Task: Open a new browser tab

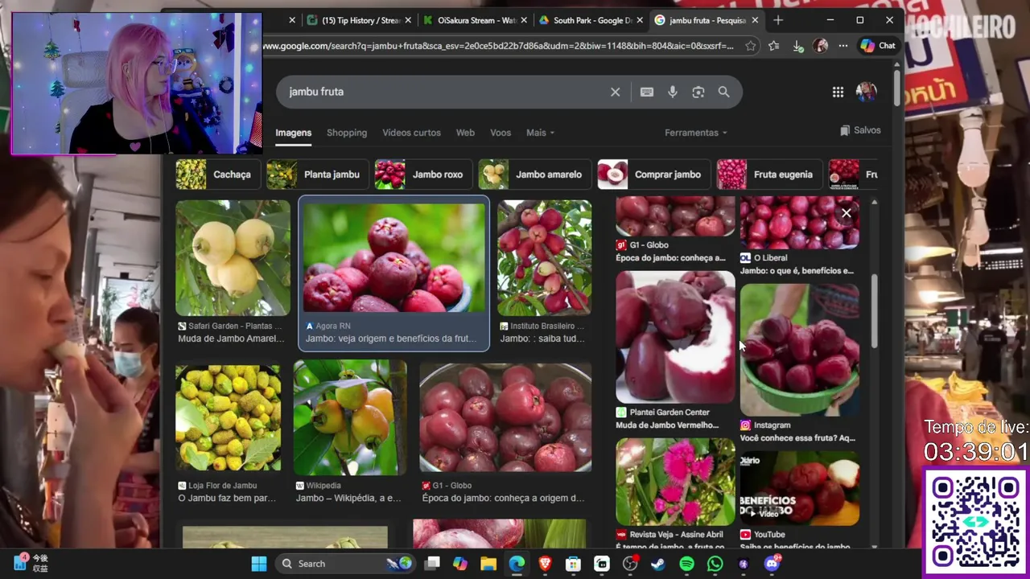Action: click(x=778, y=20)
